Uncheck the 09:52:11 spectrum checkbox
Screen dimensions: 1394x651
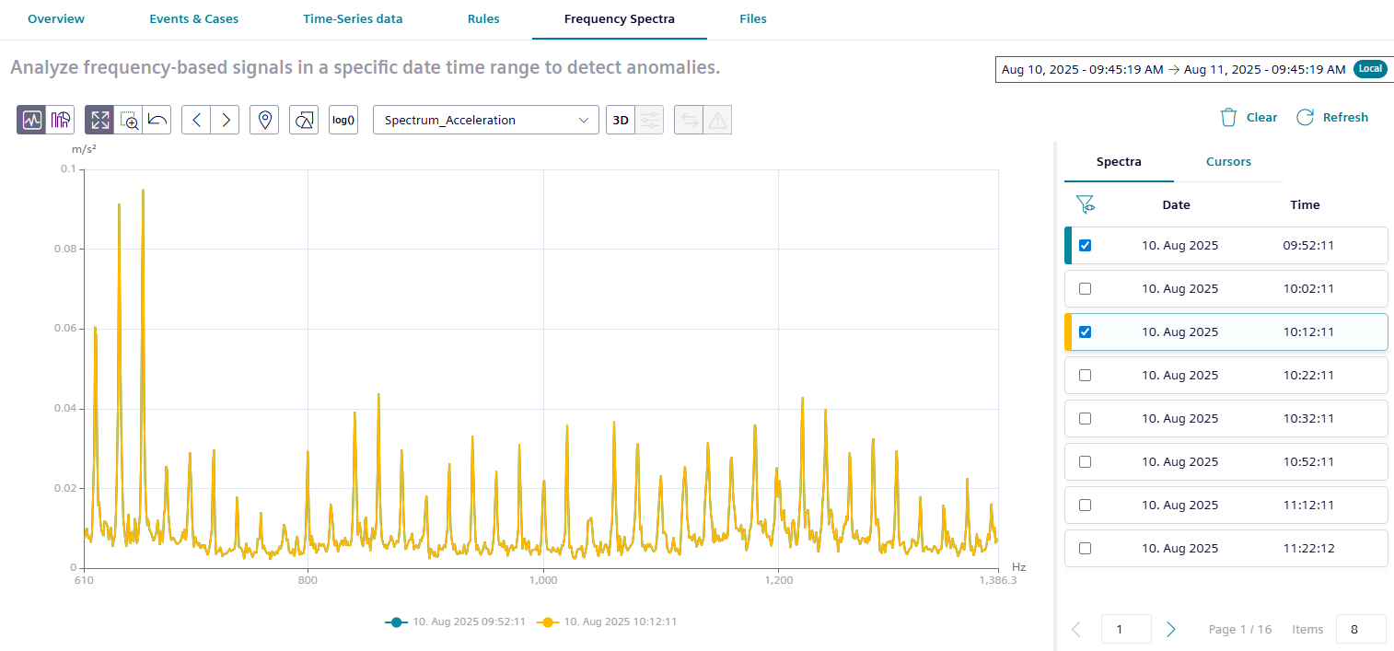coord(1085,246)
